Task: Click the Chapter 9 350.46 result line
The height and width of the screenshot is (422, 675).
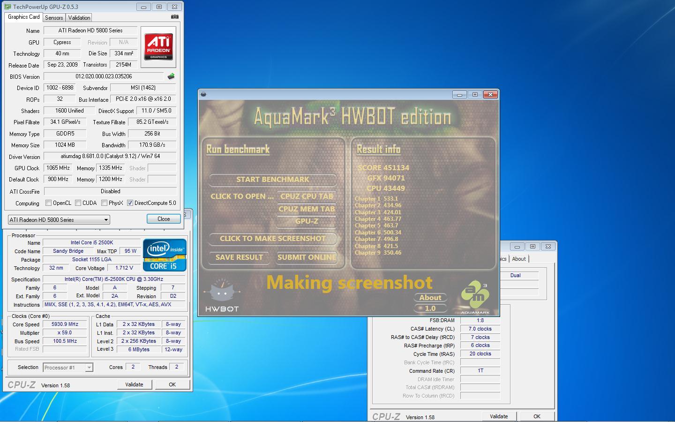Action: [378, 253]
